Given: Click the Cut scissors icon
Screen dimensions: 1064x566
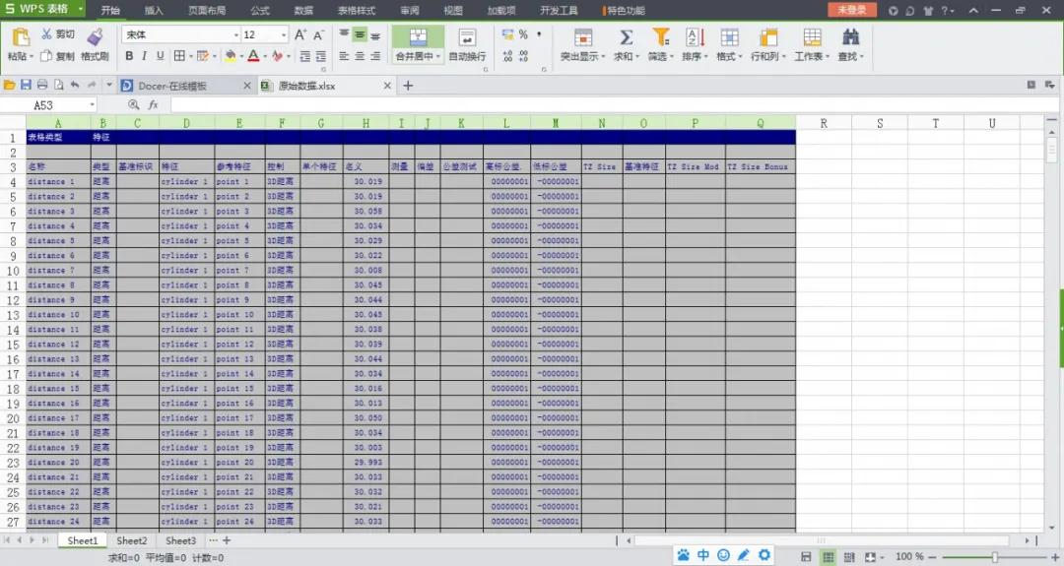Looking at the screenshot, I should 46,34.
